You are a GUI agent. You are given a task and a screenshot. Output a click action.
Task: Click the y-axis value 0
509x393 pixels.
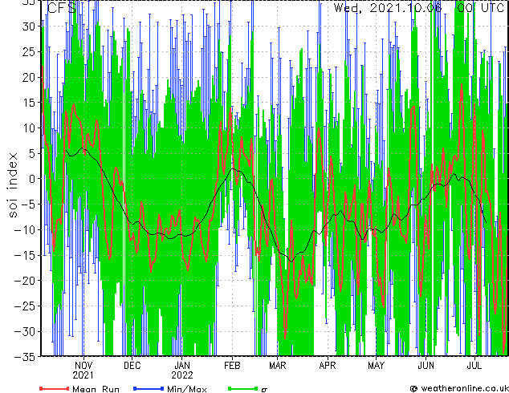[x=32, y=179]
